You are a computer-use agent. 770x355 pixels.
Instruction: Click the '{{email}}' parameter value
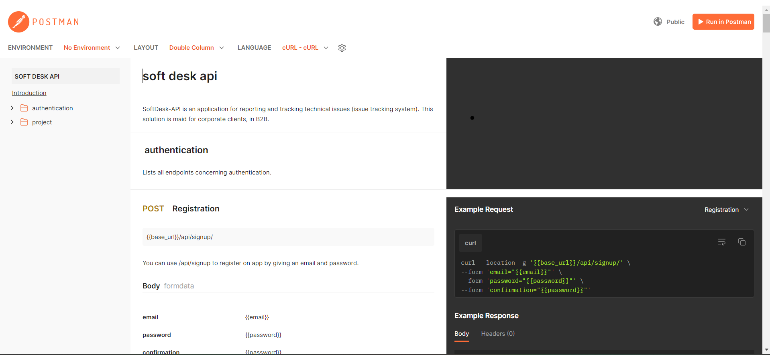pyautogui.click(x=257, y=317)
